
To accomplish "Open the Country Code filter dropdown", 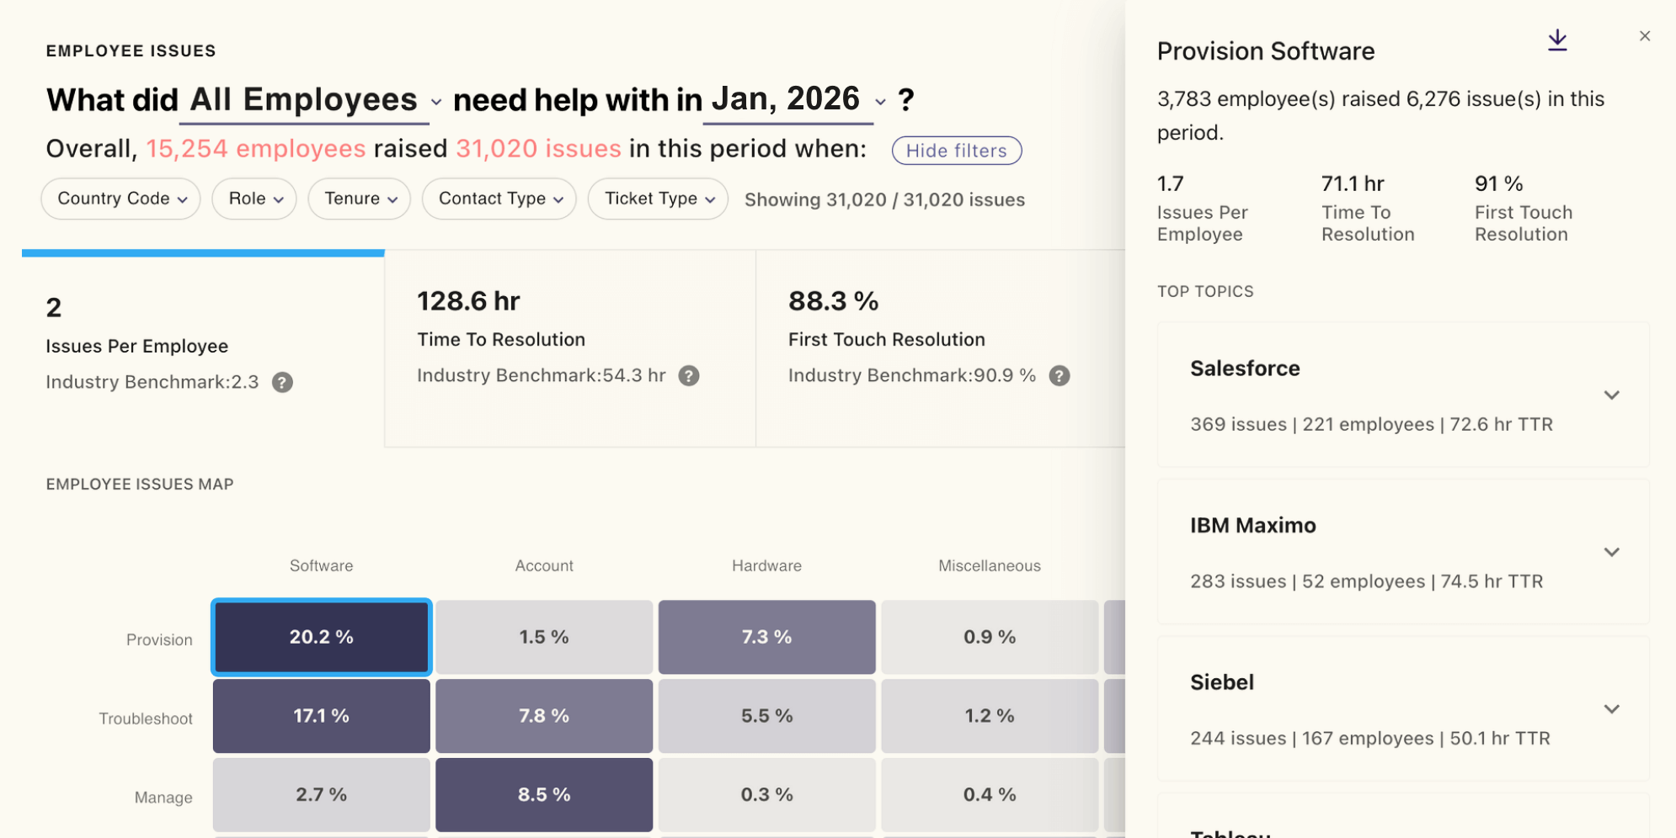I will [x=121, y=199].
